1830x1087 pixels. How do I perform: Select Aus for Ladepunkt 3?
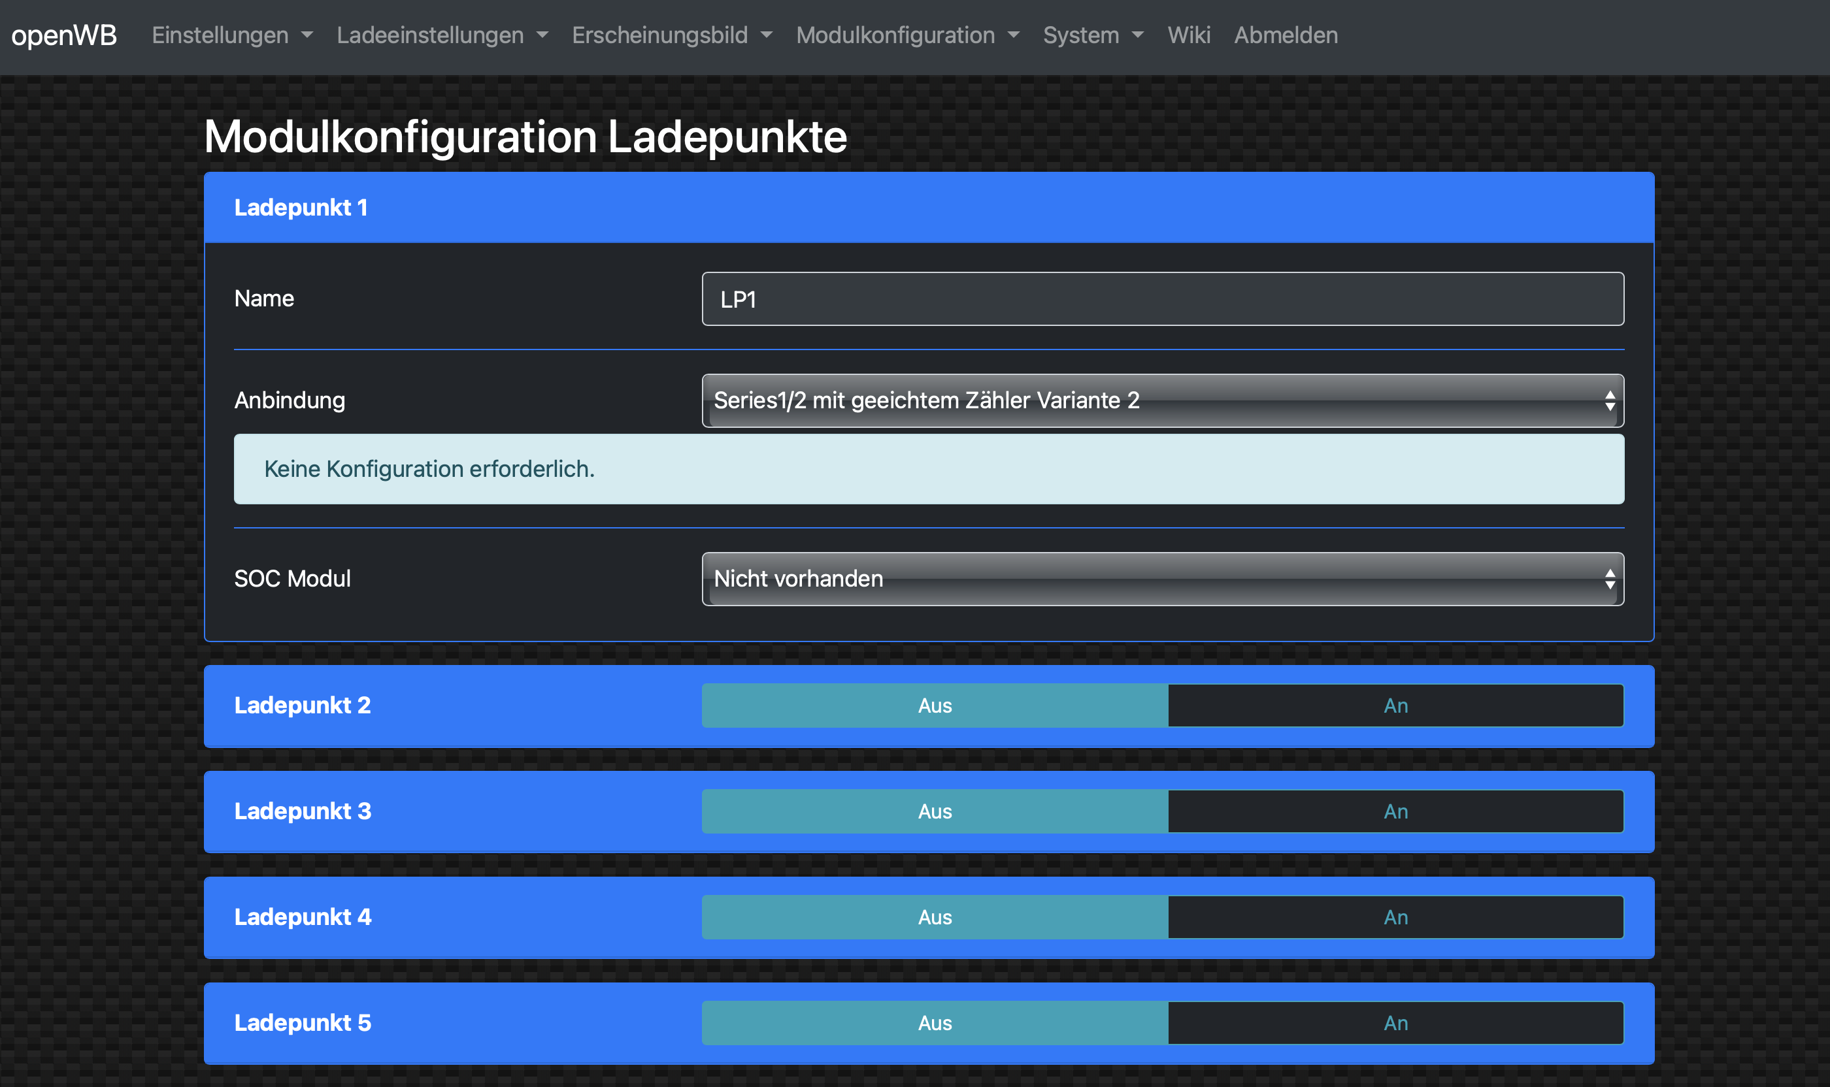tap(935, 811)
